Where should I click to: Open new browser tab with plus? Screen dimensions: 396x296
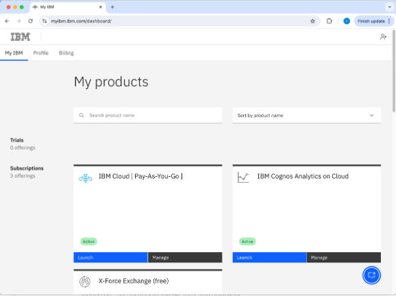click(x=112, y=7)
